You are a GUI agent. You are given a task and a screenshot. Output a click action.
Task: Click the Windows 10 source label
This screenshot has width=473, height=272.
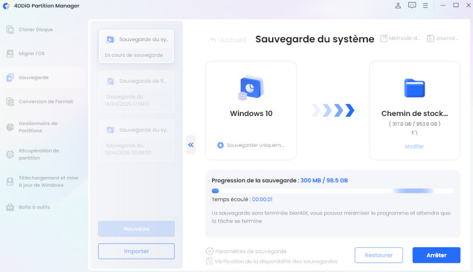click(251, 114)
